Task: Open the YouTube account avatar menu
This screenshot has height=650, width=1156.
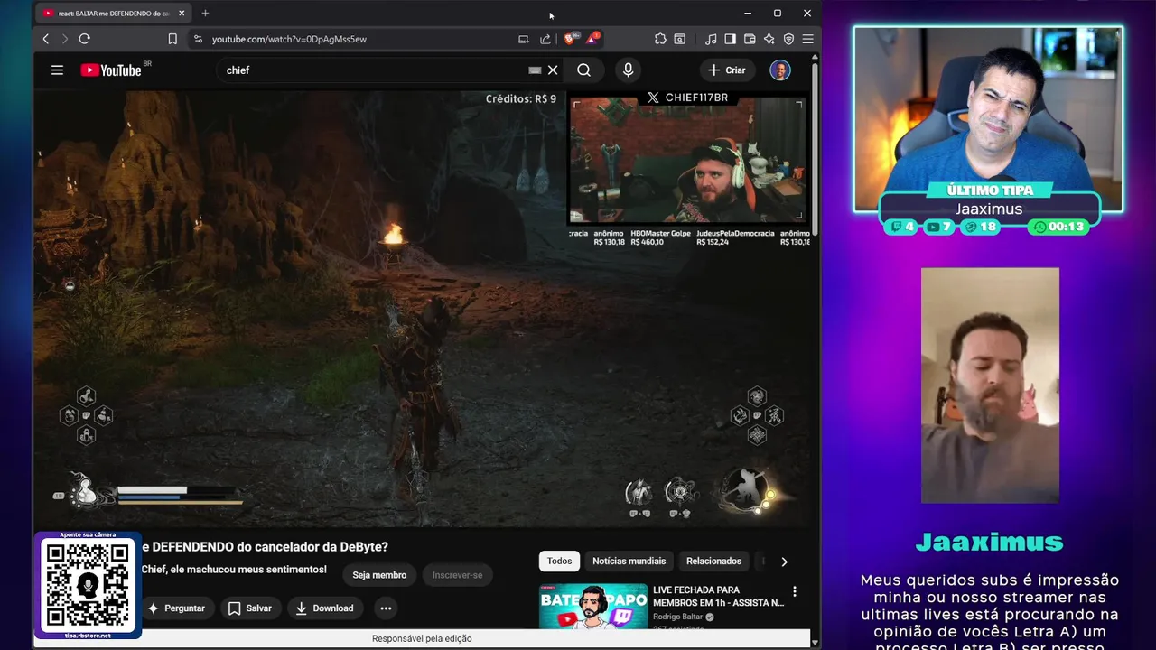Action: (x=780, y=70)
